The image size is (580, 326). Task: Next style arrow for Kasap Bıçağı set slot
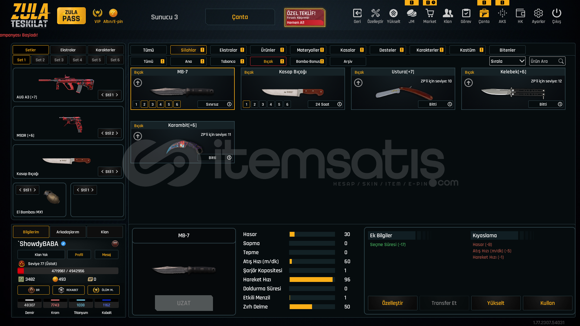[x=117, y=171]
